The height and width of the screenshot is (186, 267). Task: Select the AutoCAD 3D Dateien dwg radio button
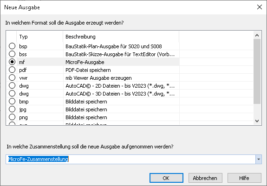(12, 93)
